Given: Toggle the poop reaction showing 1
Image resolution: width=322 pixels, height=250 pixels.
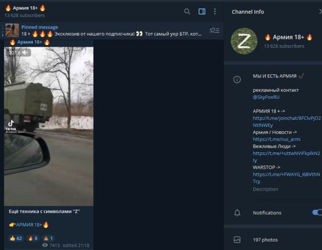Looking at the screenshot, I should pyautogui.click(x=48, y=238).
